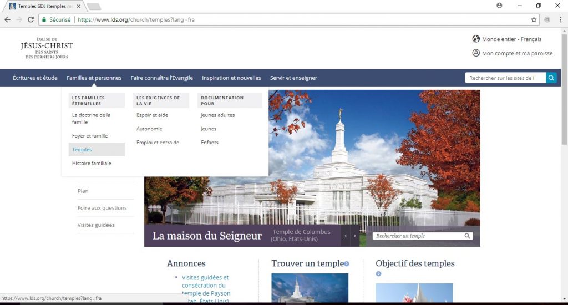Open the Enfants link

pos(209,143)
